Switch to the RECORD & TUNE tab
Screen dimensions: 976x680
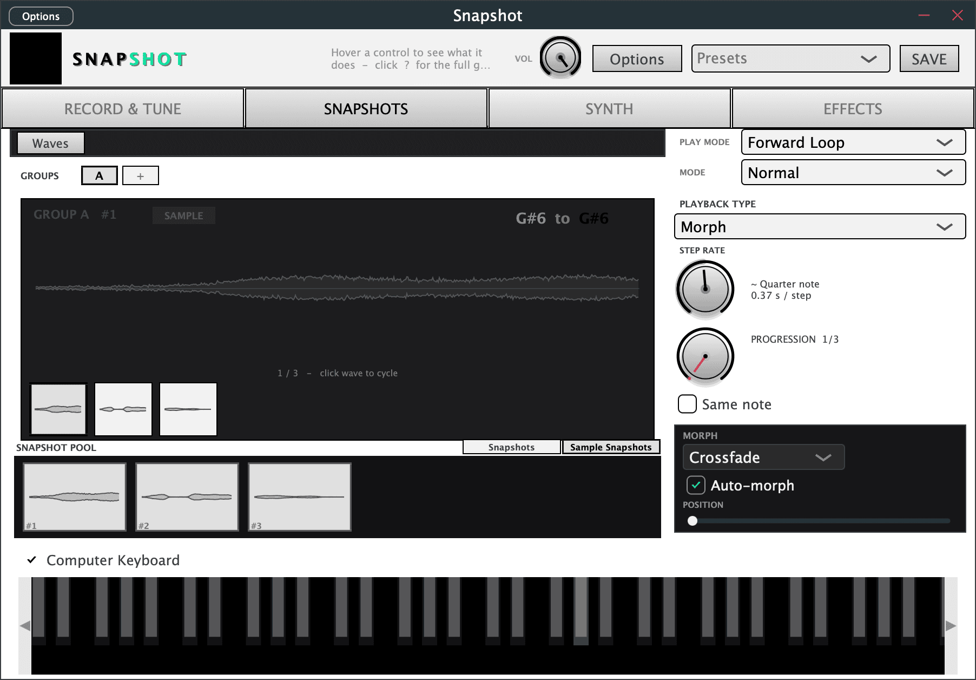(x=123, y=109)
